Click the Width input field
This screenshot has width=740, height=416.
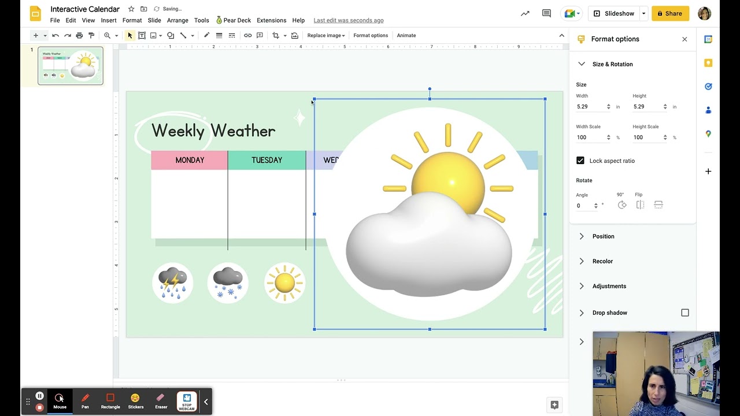click(x=593, y=107)
